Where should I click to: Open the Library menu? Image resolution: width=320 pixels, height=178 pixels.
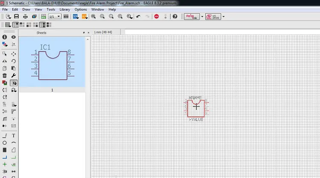[x=65, y=9]
